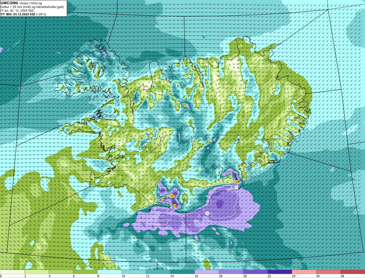Click the legend tick label 18
This screenshot has width=365, height=278.
click(220, 276)
